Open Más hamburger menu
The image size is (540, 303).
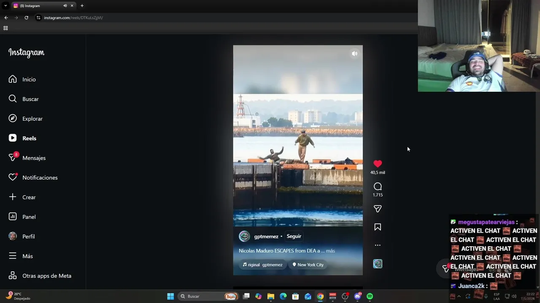[21, 256]
